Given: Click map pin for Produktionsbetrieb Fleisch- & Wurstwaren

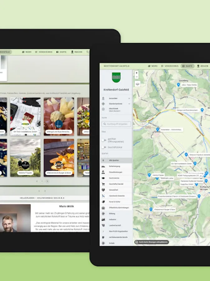Looking at the screenshot, I should coord(199,196).
